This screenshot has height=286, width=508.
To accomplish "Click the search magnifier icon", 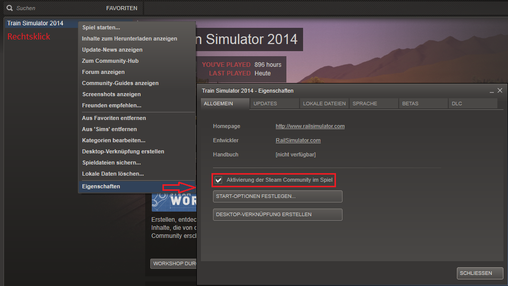I will pos(10,8).
